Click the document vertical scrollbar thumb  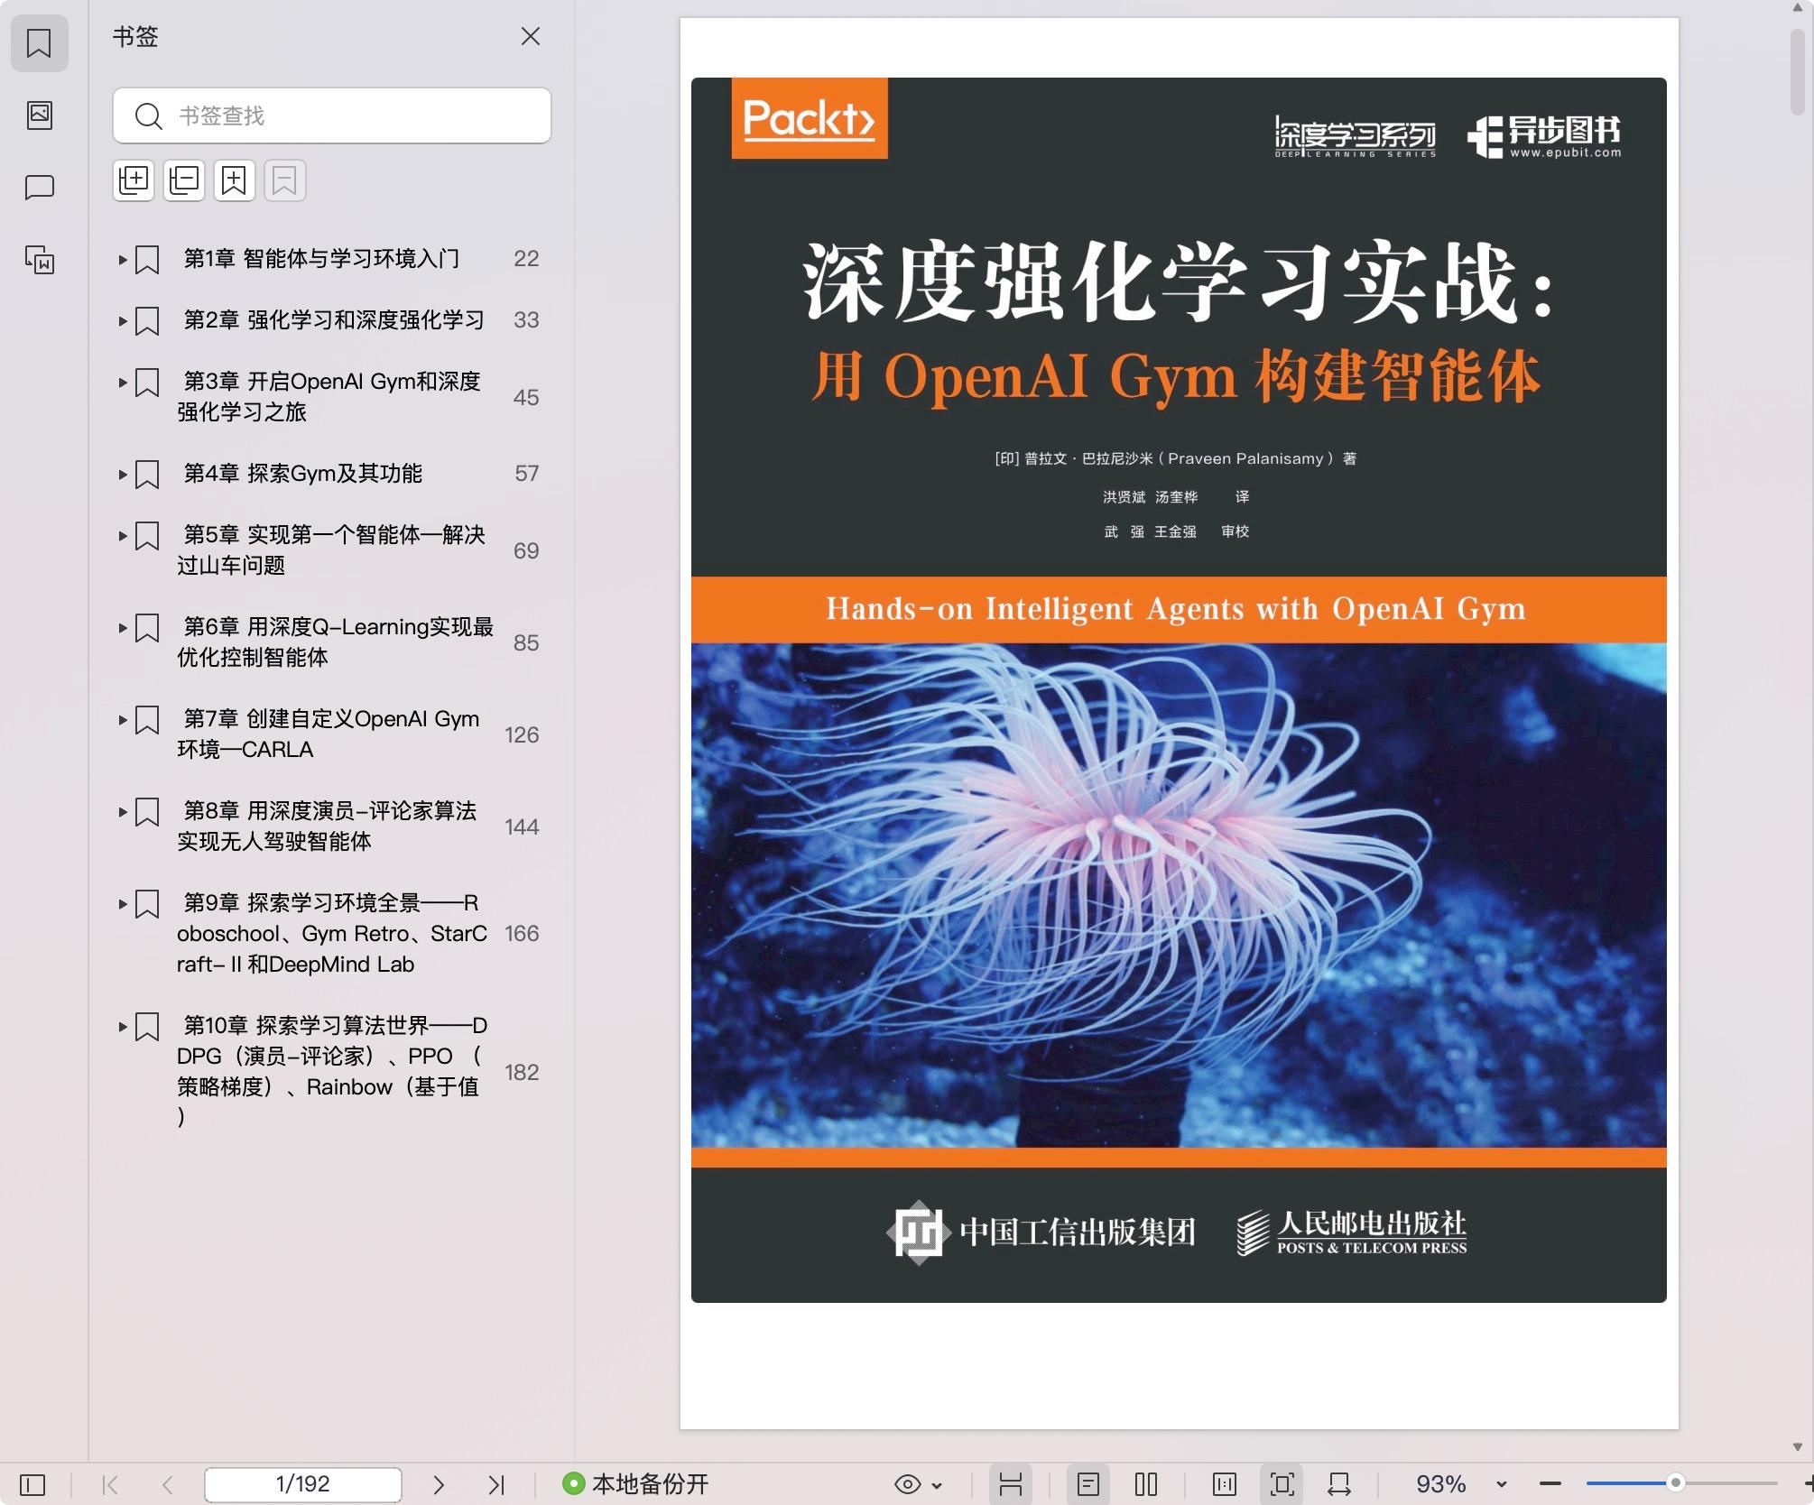tap(1797, 72)
